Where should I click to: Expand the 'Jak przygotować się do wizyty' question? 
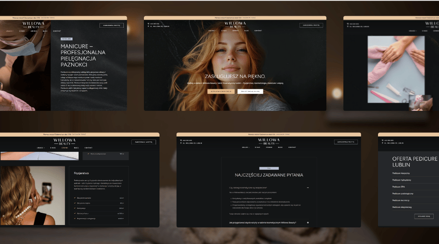(x=308, y=223)
